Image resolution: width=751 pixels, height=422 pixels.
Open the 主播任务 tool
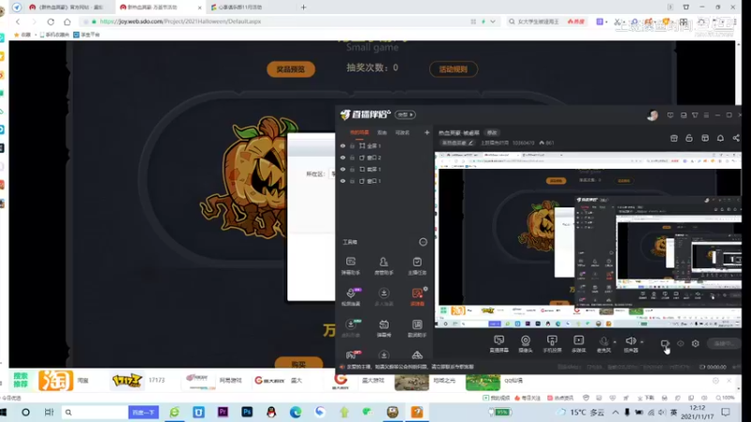pyautogui.click(x=417, y=265)
